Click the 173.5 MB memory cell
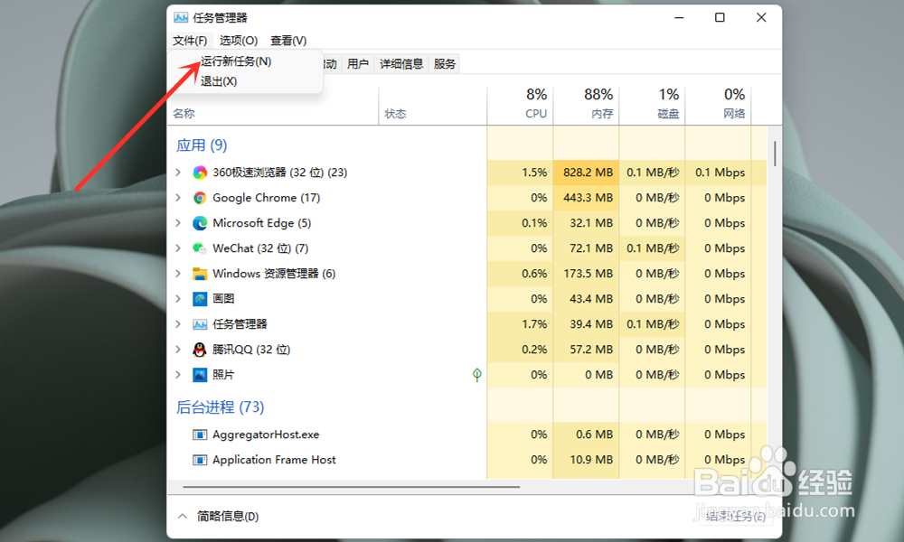This screenshot has height=542, width=904. [x=587, y=274]
